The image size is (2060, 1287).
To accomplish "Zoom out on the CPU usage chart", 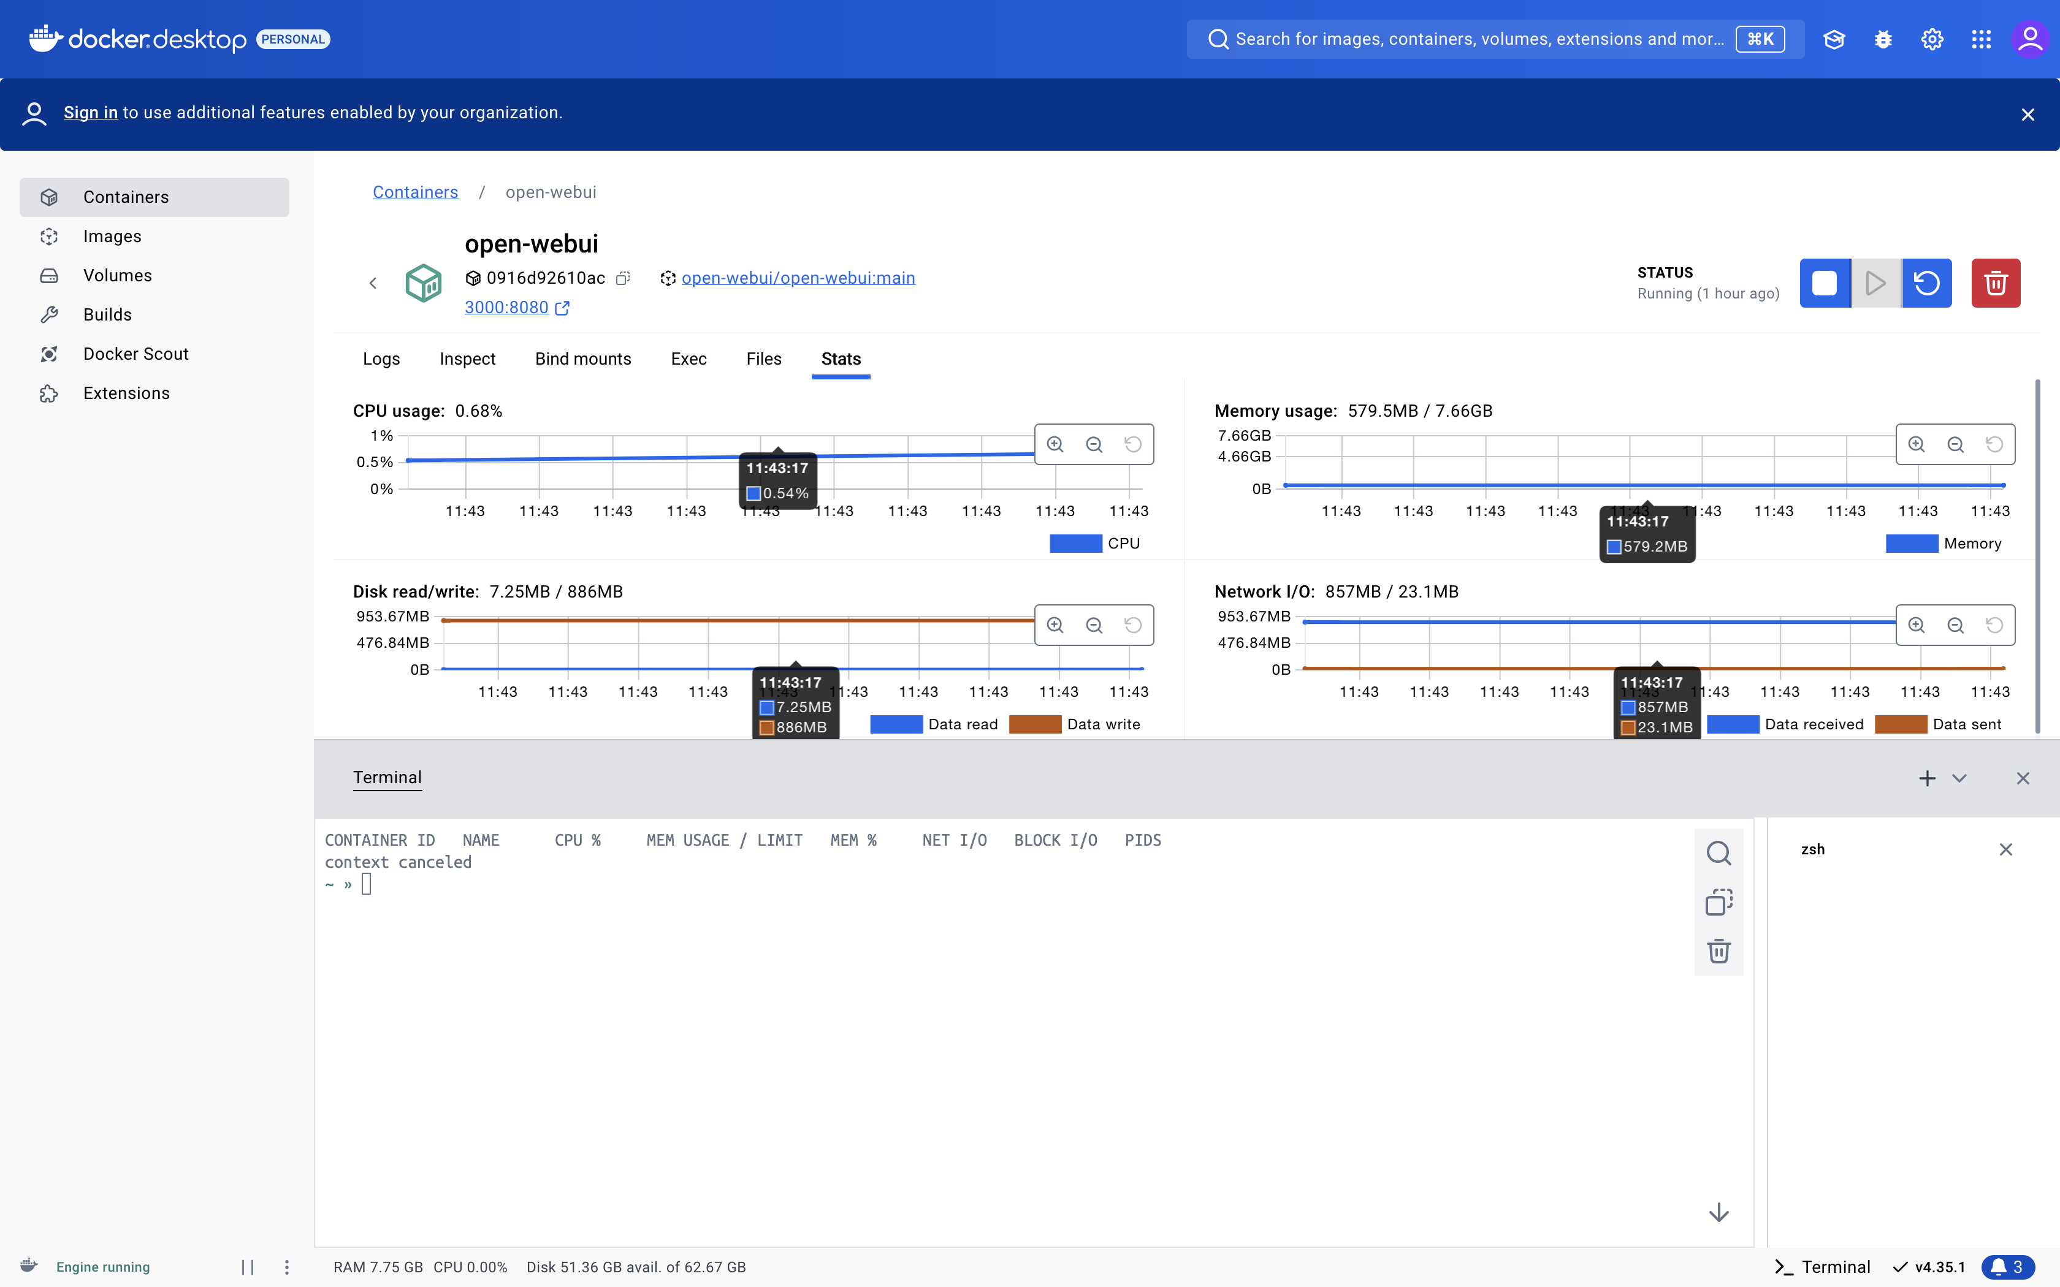I will [x=1095, y=444].
